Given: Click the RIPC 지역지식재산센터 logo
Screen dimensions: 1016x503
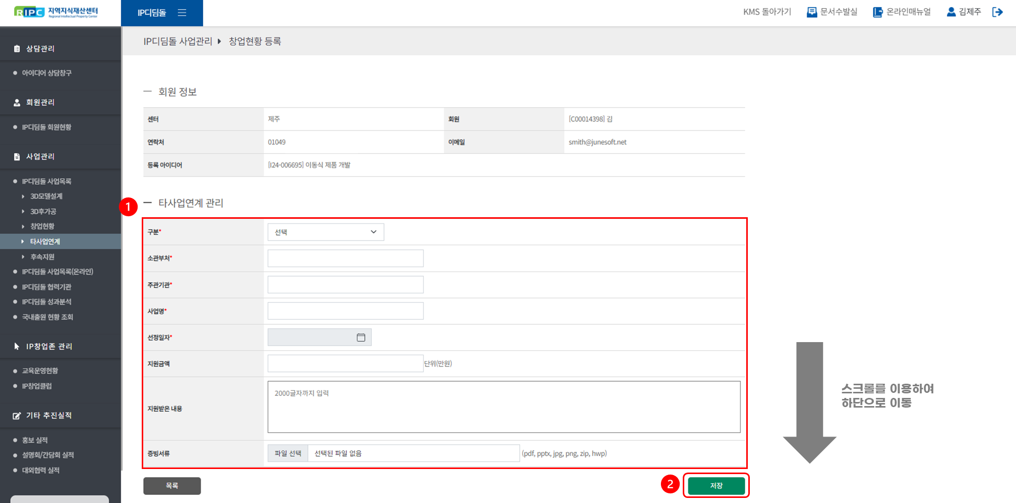Looking at the screenshot, I should (x=56, y=12).
